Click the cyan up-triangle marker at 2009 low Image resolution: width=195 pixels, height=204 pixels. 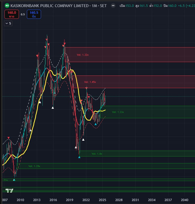pos(14,180)
